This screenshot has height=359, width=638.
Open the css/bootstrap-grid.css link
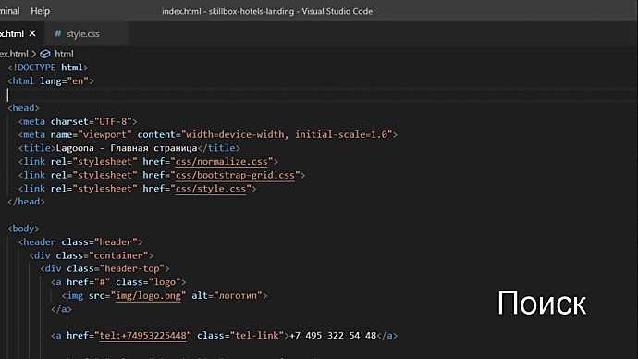[235, 175]
